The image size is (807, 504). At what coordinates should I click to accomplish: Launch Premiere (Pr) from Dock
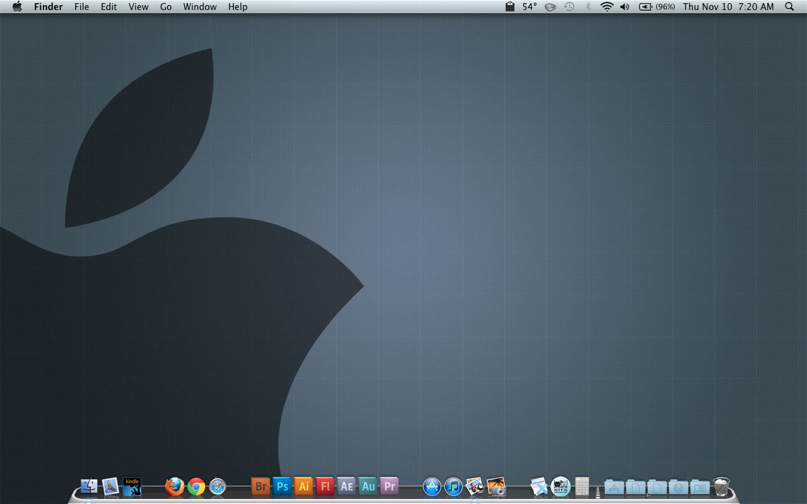click(389, 486)
